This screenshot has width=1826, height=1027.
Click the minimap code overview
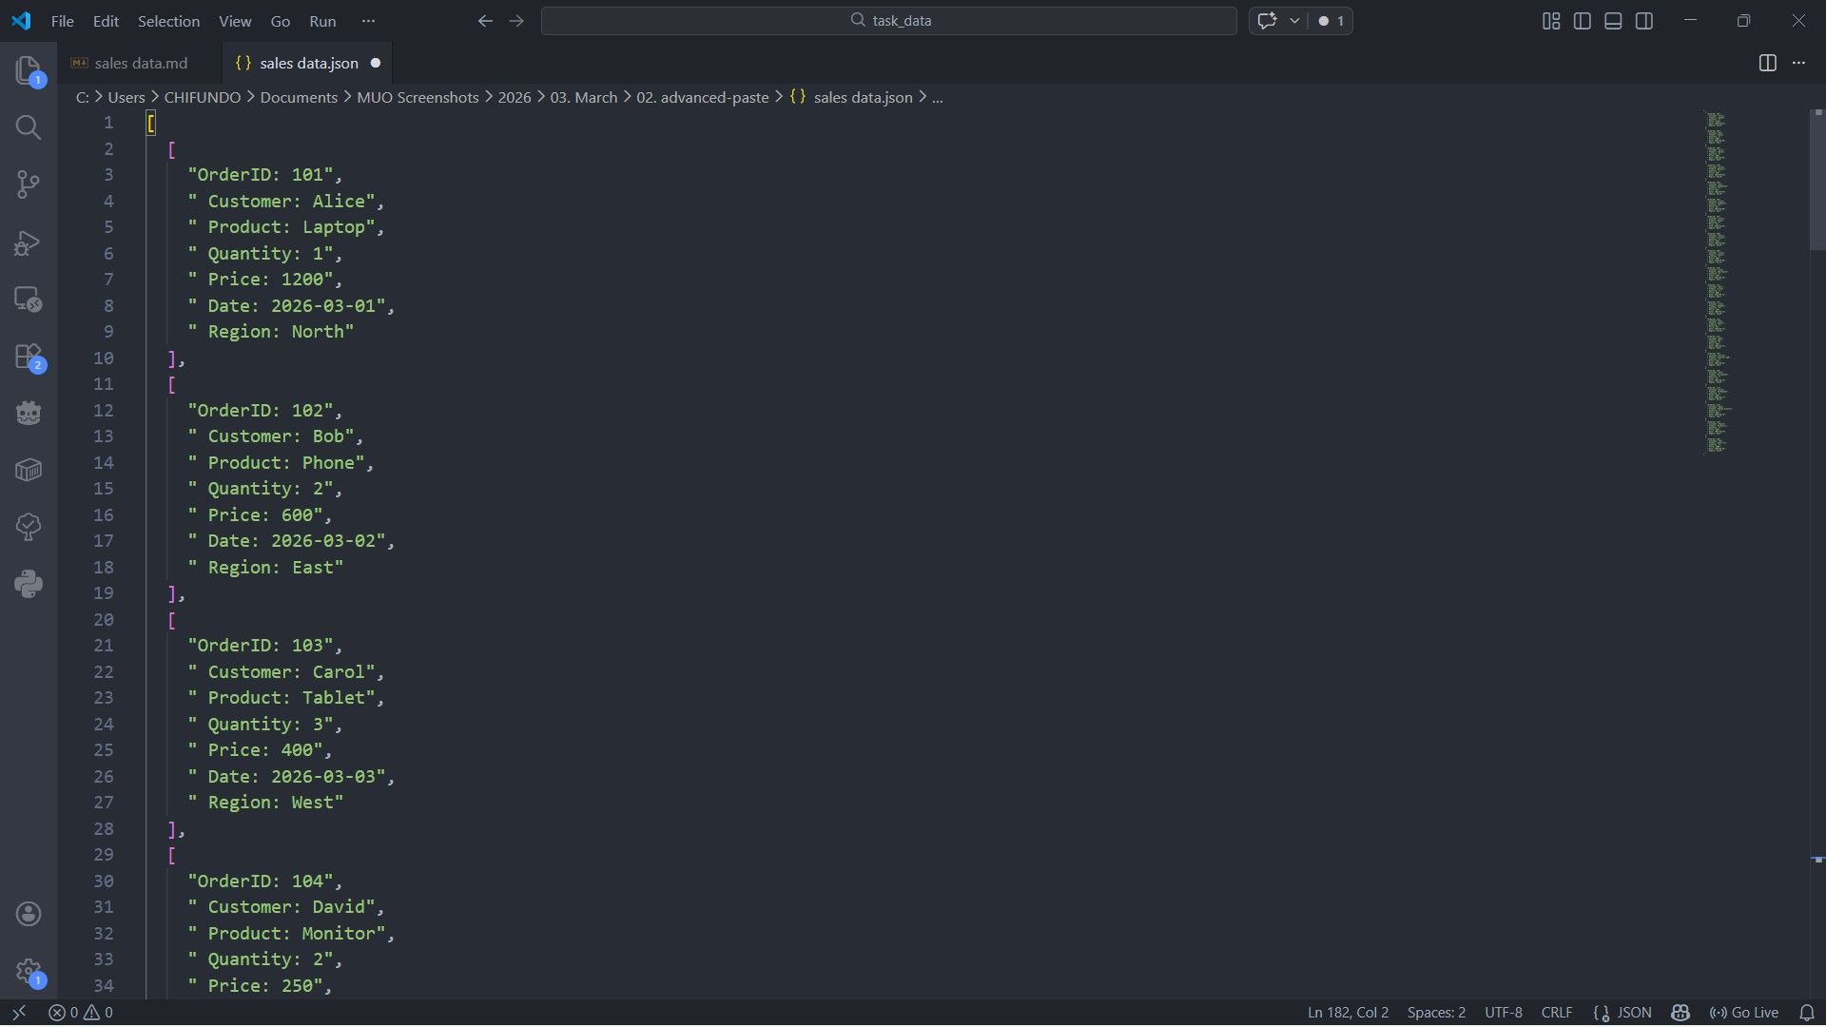point(1717,281)
